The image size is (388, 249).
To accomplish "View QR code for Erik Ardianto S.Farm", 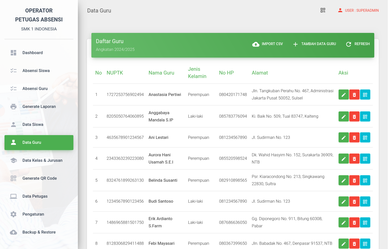I will point(365,222).
